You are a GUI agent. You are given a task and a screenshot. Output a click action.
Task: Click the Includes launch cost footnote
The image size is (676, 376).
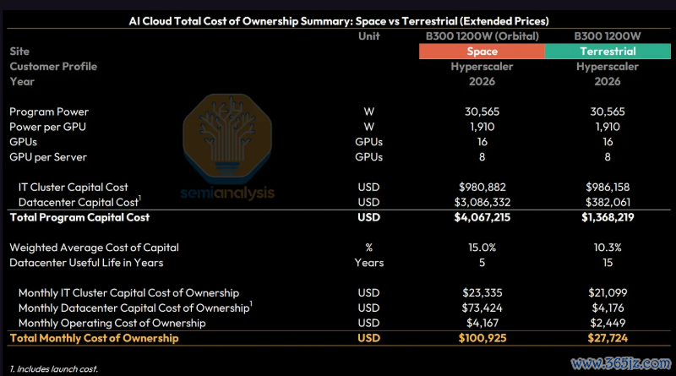tap(54, 369)
